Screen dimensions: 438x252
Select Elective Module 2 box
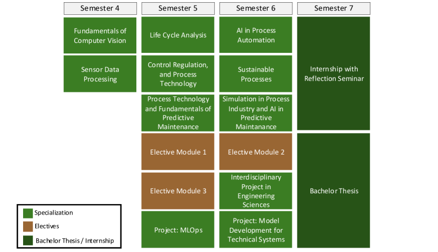click(x=256, y=151)
